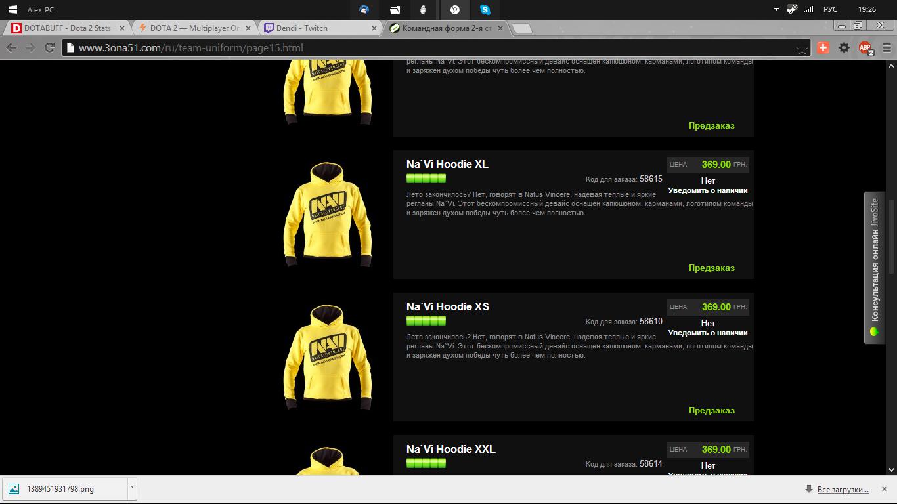Click Предзаказ for the topmost hoodie
The width and height of the screenshot is (897, 504).
[x=711, y=125]
